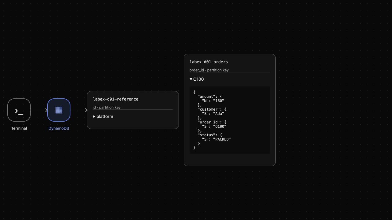Click the status value "PACKED" in JSON
Image resolution: width=392 pixels, height=220 pixels.
tap(222, 139)
